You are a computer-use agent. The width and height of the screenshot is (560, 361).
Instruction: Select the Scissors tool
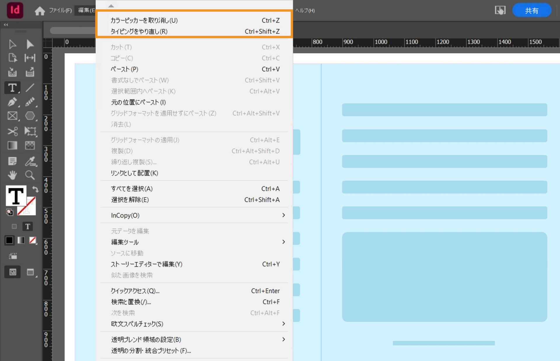[12, 131]
